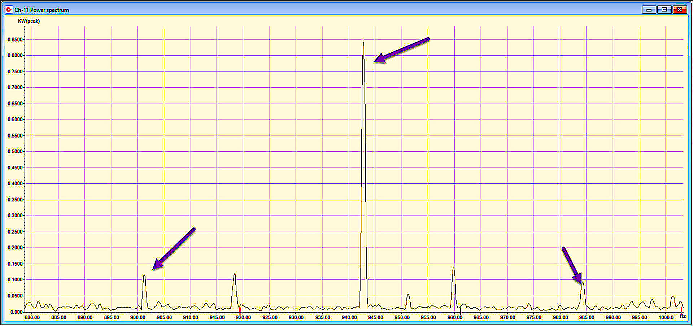Click the 0.1000 Y-axis value
This screenshot has height=326, width=693.
coord(15,280)
